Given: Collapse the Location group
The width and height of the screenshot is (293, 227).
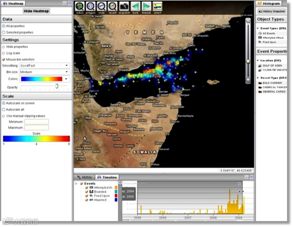Looking at the screenshot, I should [258, 61].
